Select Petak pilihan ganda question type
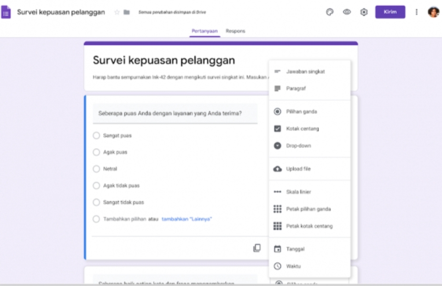 (277, 209)
